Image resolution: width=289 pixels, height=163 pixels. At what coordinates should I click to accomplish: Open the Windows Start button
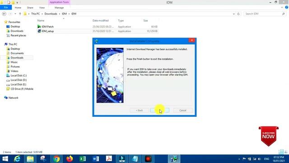[x=5, y=159]
